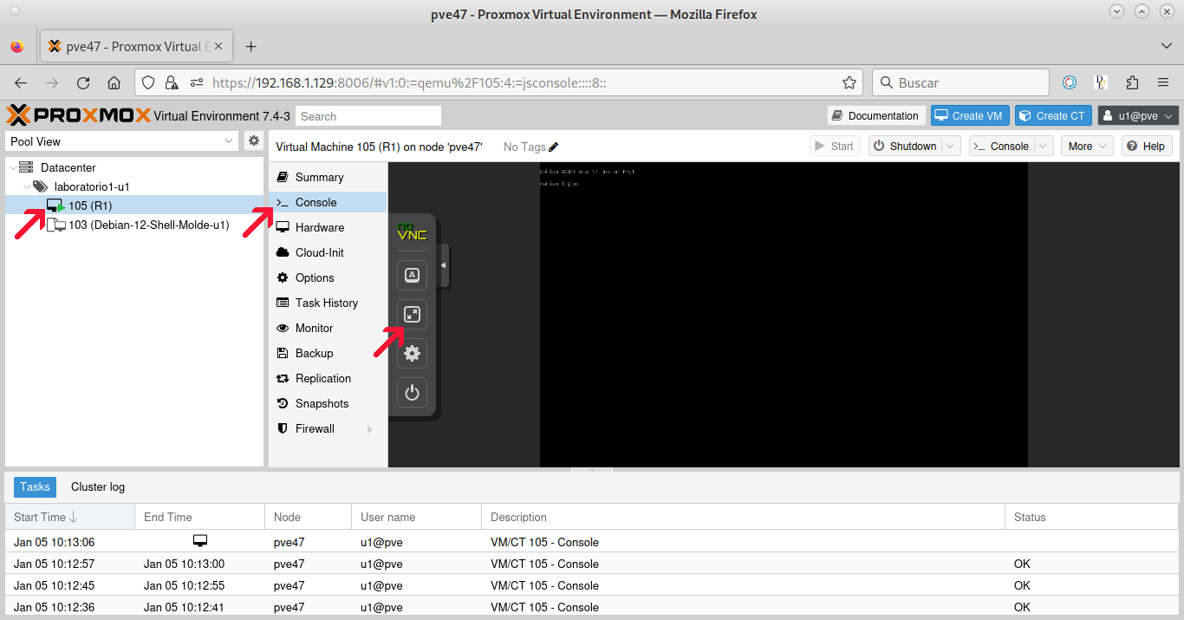The image size is (1184, 620).
Task: Bookmark this page with the star
Action: 849,83
